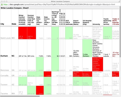Click the green '5 miles (Tucson)' cell
Screen dimensions: 121x97
[87, 81]
